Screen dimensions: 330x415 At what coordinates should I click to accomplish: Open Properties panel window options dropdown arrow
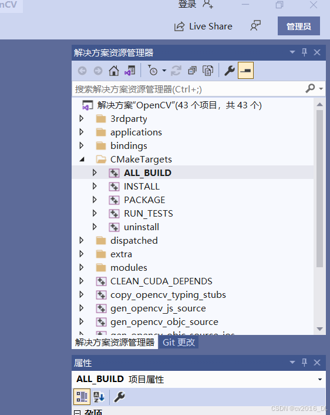pos(292,363)
